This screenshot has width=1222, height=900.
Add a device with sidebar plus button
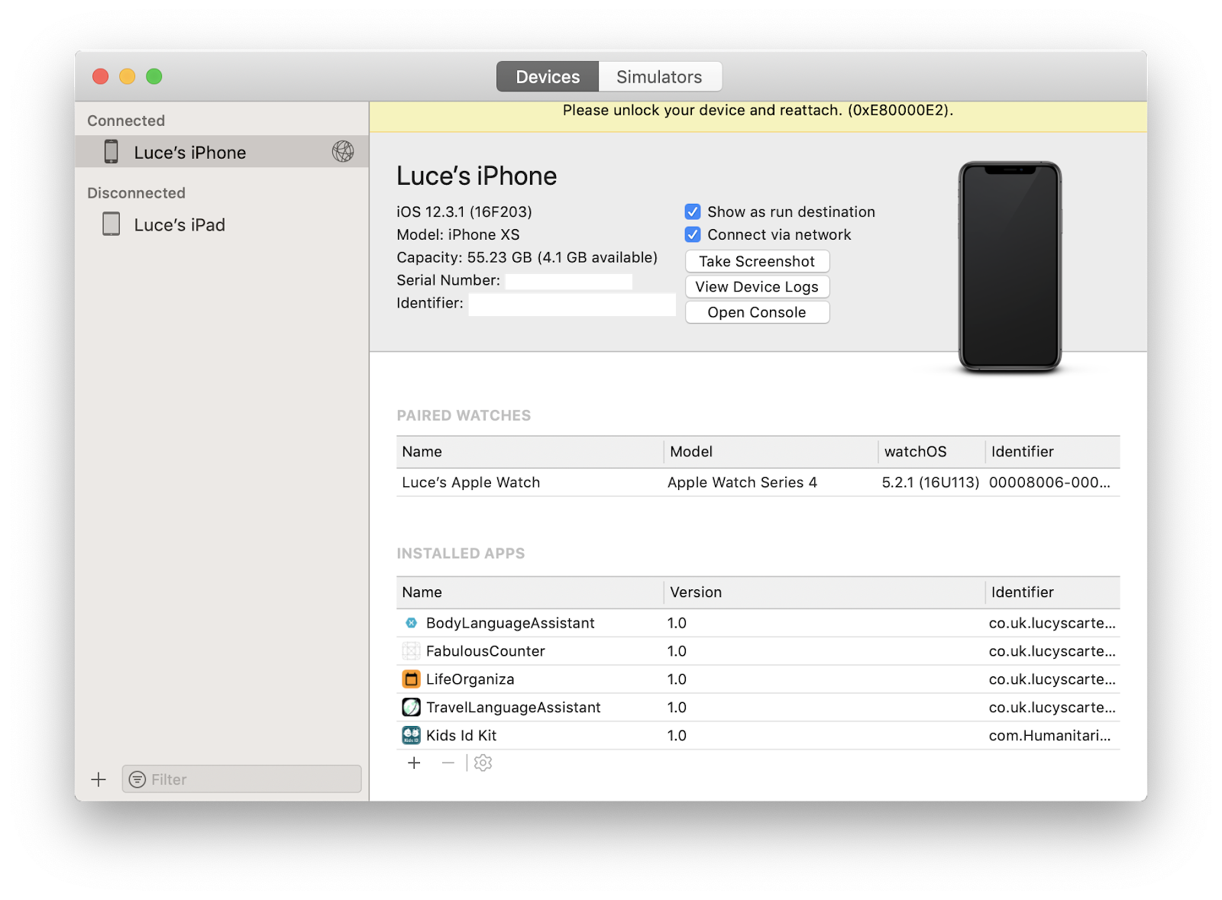[x=99, y=779]
